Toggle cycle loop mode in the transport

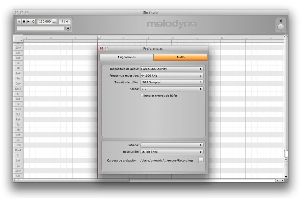click(x=33, y=21)
